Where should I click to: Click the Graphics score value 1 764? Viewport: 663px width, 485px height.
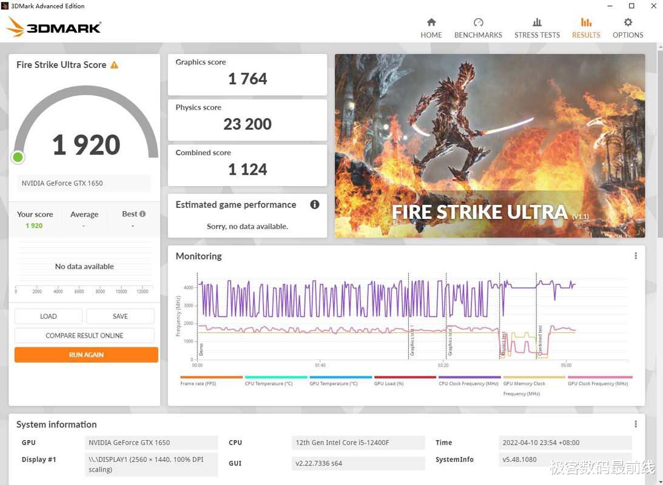pos(247,79)
